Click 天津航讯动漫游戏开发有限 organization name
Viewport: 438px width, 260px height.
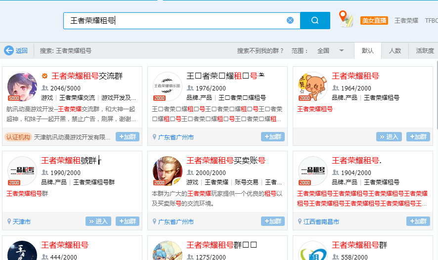point(72,137)
